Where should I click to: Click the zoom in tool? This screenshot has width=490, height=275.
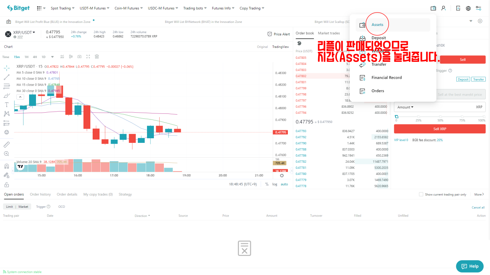pos(7,154)
